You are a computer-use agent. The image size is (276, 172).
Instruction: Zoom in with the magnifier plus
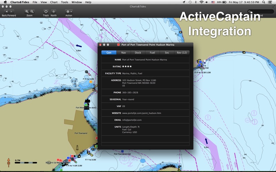pyautogui.click(x=27, y=12)
